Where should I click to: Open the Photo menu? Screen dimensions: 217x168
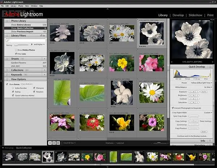point(21,6)
